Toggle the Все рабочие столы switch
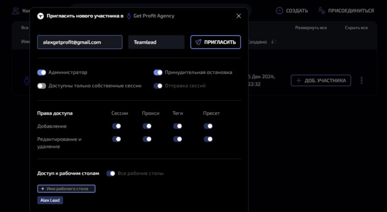The width and height of the screenshot is (387, 212). (111, 174)
